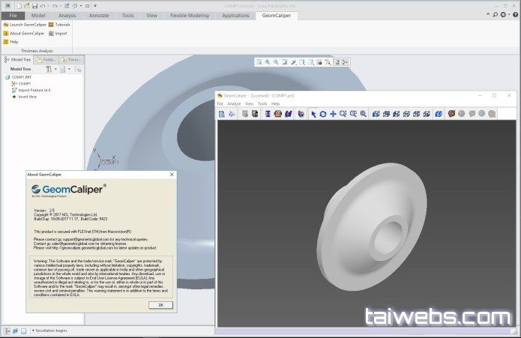Click the blue File button
The image size is (521, 338).
point(13,15)
